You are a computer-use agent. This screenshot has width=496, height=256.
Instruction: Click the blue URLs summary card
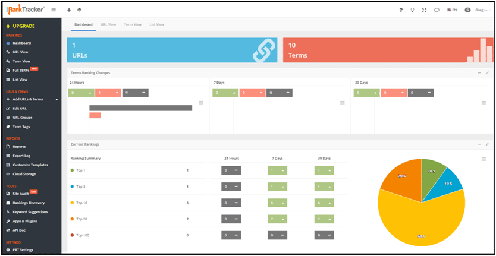(172, 50)
